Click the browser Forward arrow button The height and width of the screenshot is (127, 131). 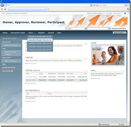pyautogui.click(x=6, y=5)
